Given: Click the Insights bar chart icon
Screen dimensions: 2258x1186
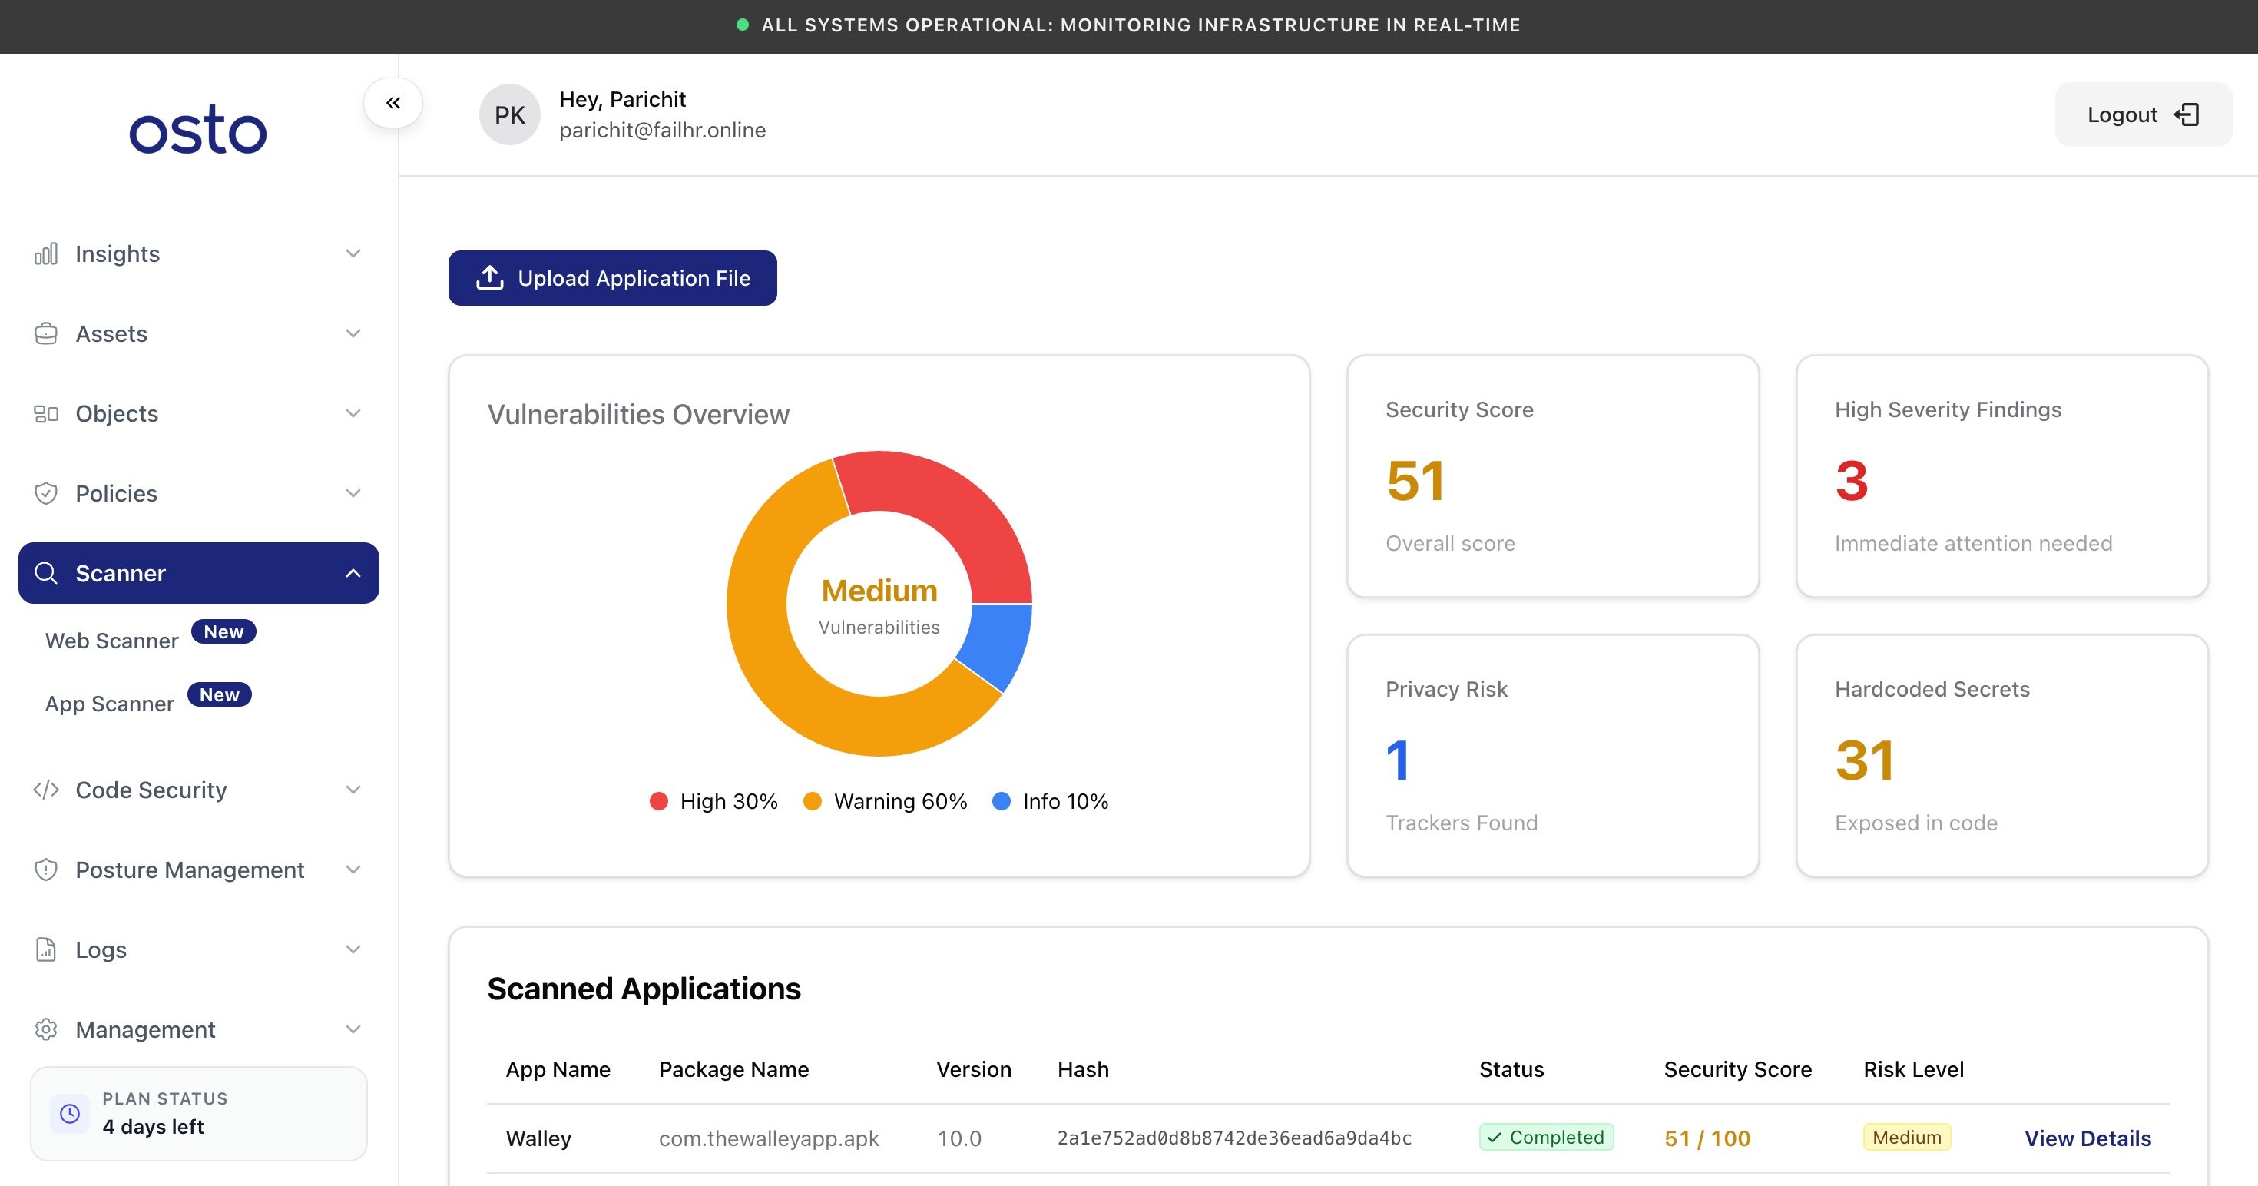Looking at the screenshot, I should pos(45,253).
